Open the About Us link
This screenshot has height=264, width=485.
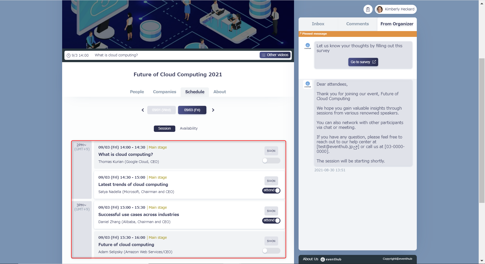[x=310, y=259]
